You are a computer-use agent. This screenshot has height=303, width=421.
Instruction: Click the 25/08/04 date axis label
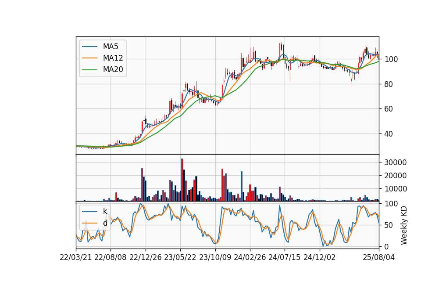[379, 257]
